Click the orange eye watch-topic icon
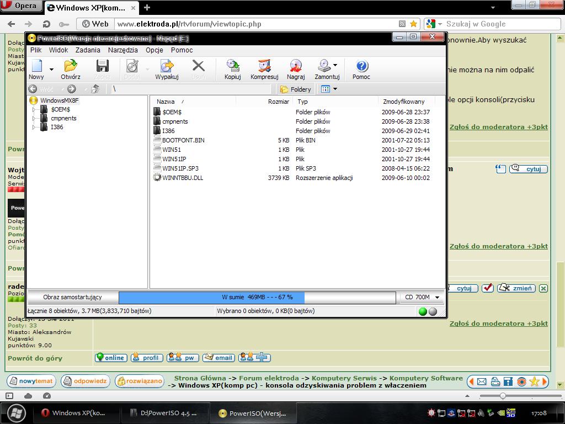 click(x=521, y=381)
